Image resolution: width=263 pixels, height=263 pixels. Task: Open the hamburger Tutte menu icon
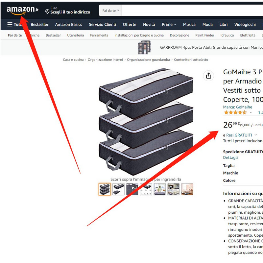[10, 24]
